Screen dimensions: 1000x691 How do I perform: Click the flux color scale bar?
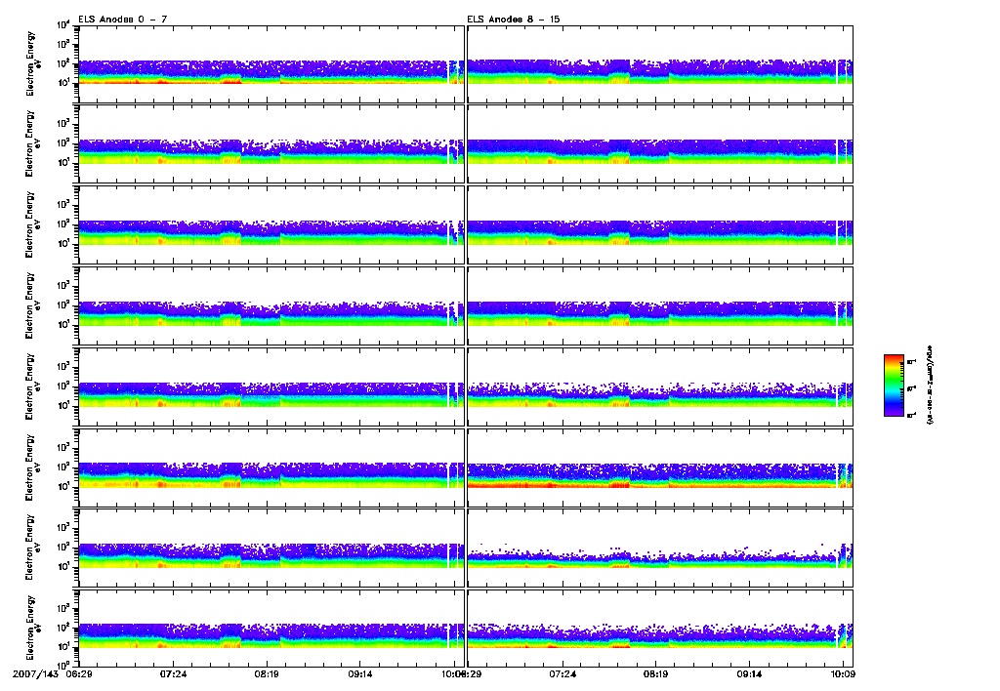[x=894, y=386]
